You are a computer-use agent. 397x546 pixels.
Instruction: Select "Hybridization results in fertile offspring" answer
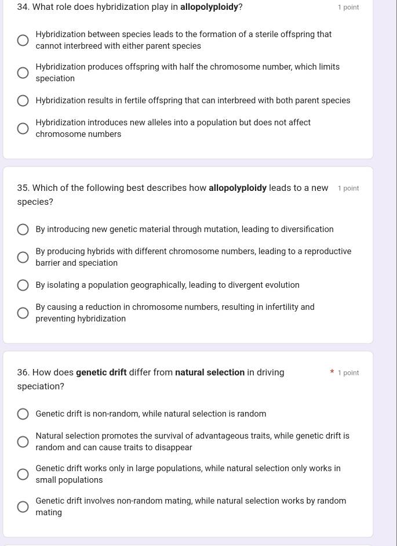point(23,100)
